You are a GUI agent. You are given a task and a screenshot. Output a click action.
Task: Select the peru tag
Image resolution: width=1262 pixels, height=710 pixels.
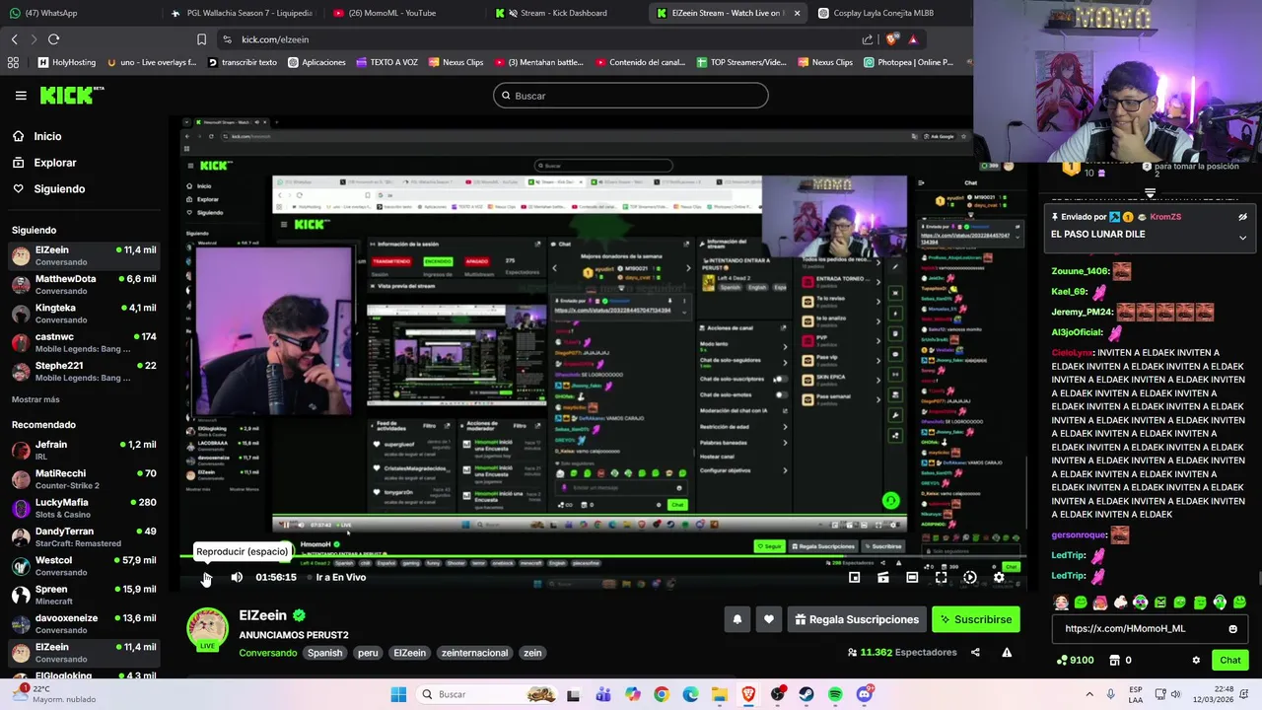click(x=368, y=653)
